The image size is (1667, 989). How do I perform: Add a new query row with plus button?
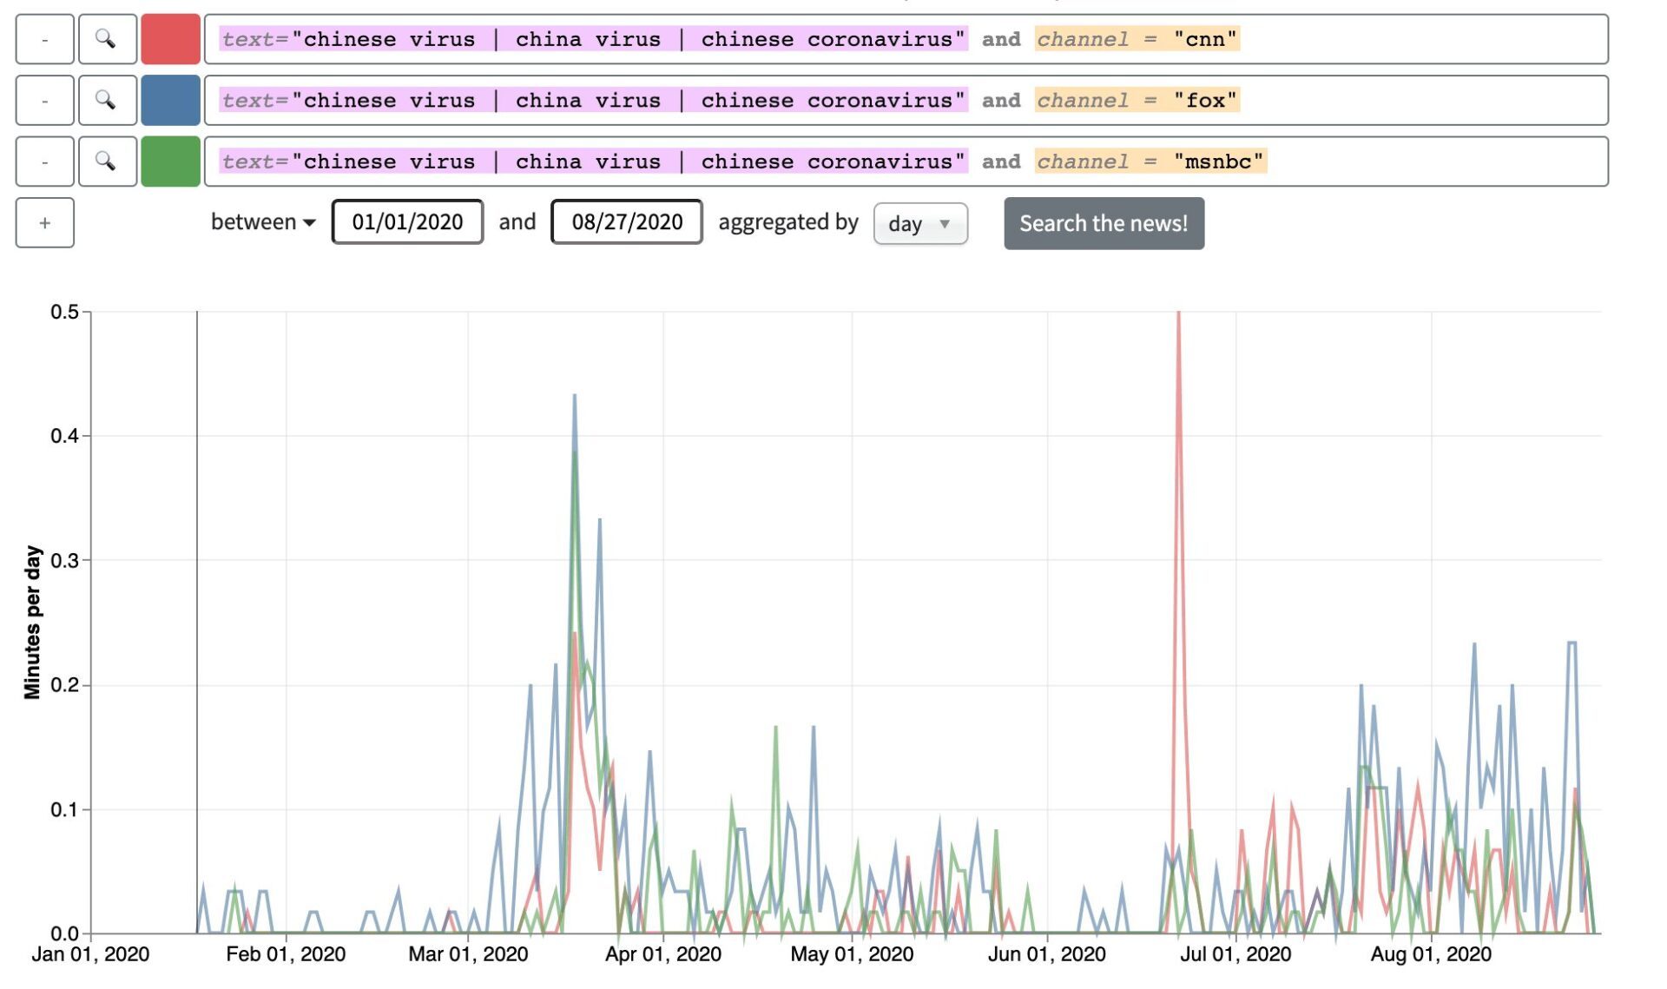point(45,222)
